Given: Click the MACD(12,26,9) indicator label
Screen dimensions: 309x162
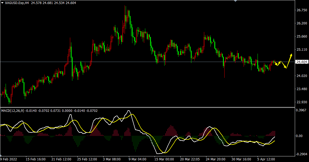Looking at the screenshot, I should pos(12,111).
